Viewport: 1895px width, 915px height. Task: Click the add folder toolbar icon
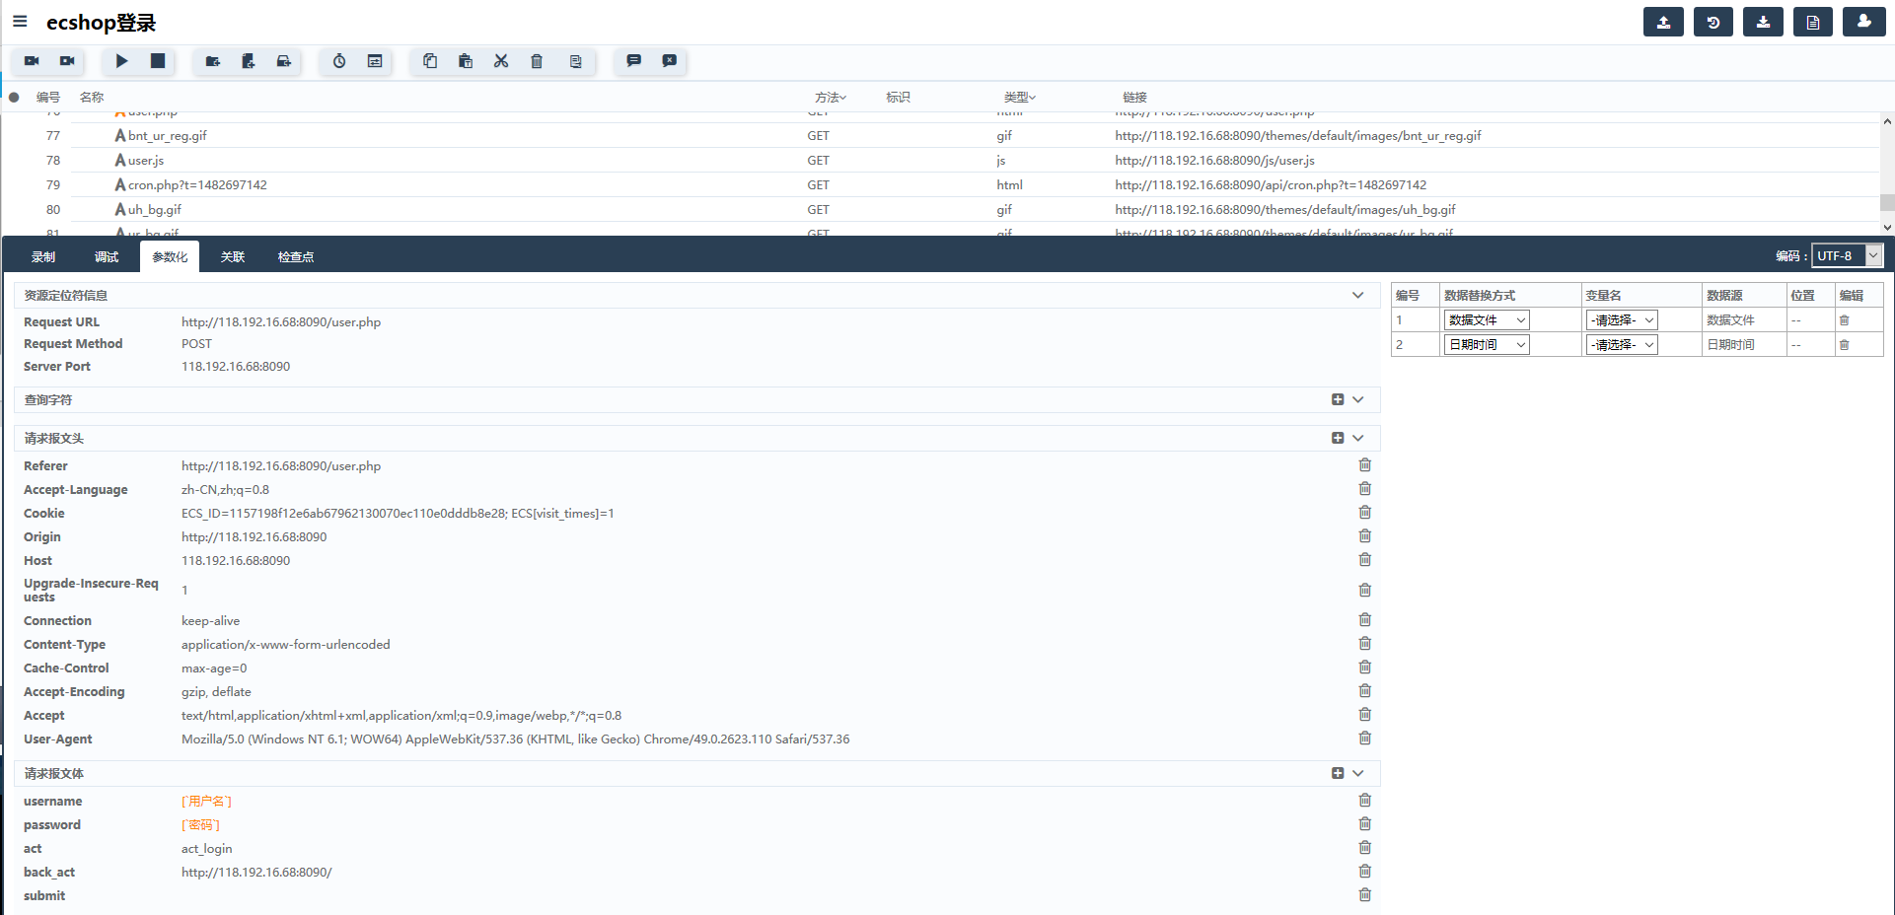[212, 61]
